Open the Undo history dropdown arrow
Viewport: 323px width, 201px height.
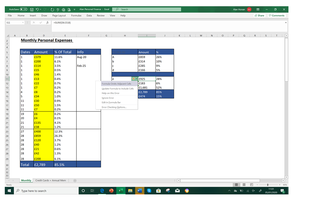(x=40, y=10)
